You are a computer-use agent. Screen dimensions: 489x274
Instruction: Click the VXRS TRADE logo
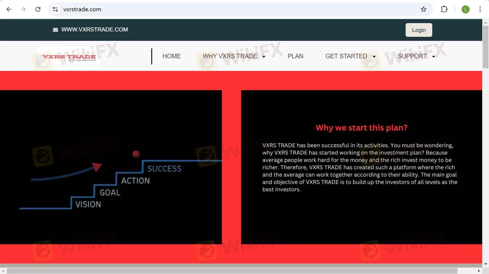point(69,57)
